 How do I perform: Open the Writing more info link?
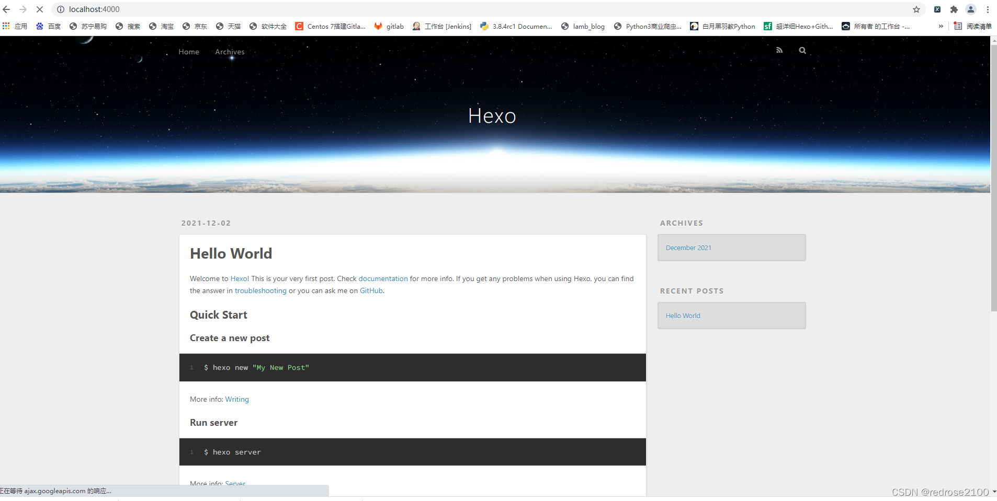click(237, 399)
